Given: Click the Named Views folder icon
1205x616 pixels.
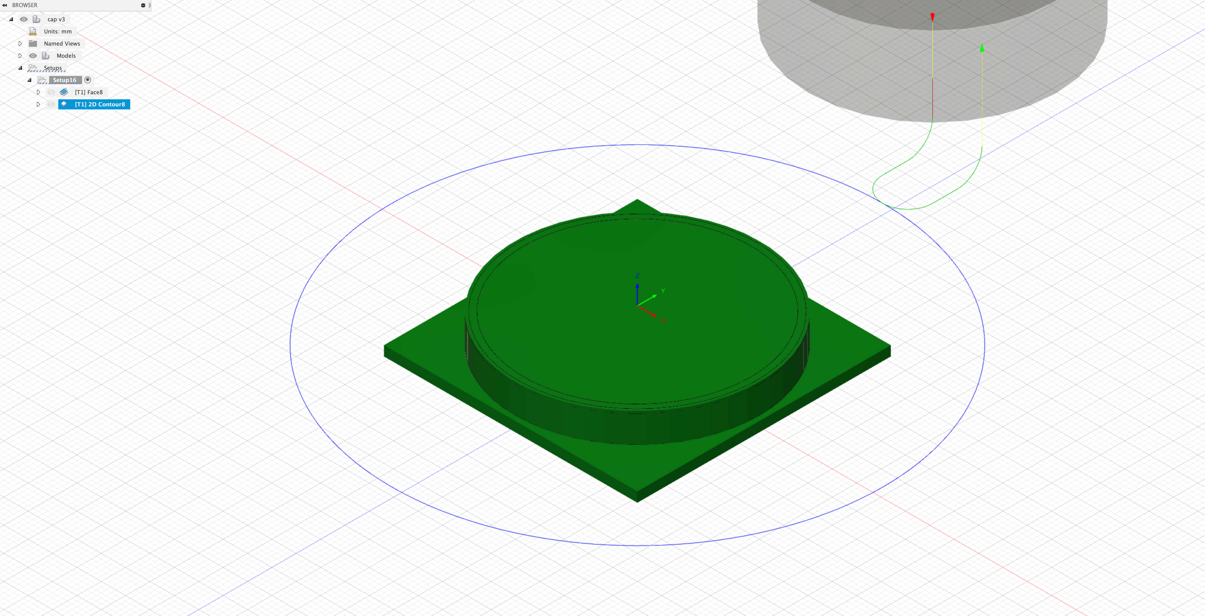Looking at the screenshot, I should [x=33, y=43].
